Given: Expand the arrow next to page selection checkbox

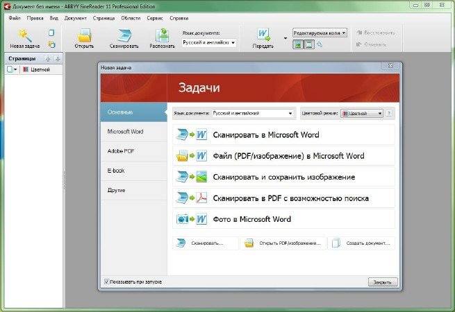Looking at the screenshot, I should pos(15,69).
